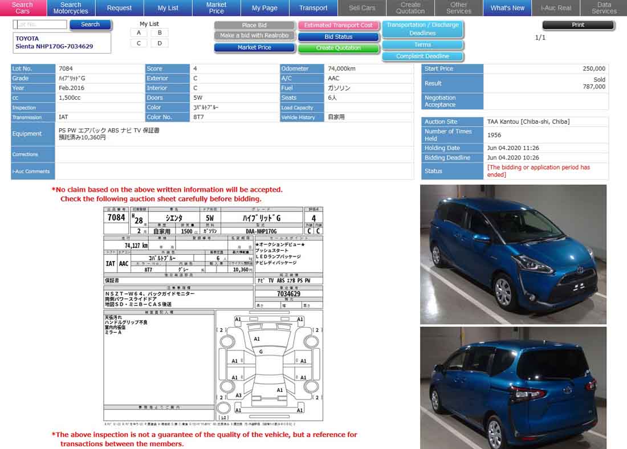Screen dimensions: 627x449
Task: Select Make a bid with Realrobo
Action: [x=254, y=35]
